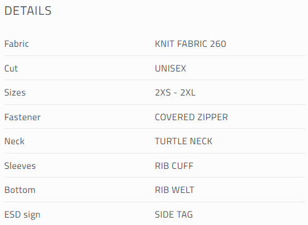This screenshot has height=225, width=308.
Task: Select the Sizes label
Action: point(15,92)
